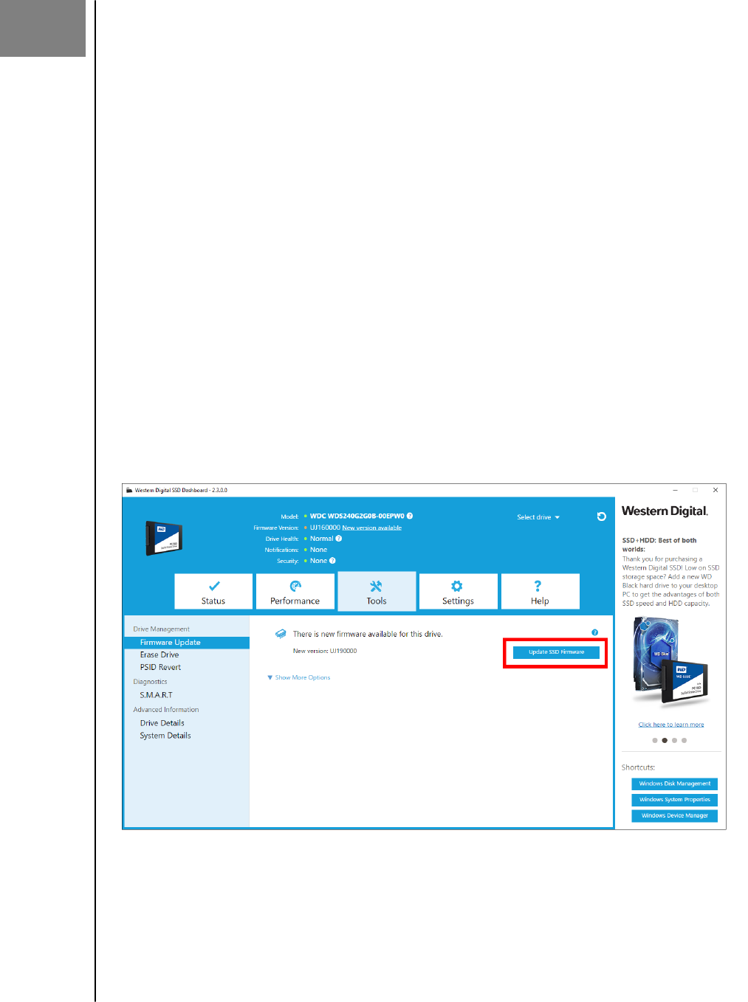Open Drive Details
The height and width of the screenshot is (1002, 748).
(x=162, y=723)
